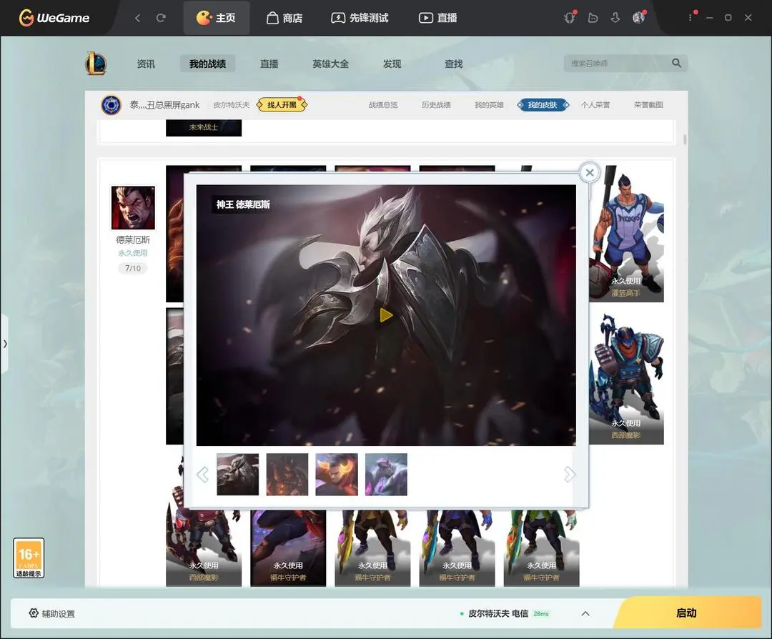Open the 个人荣誉 tab
Viewport: 772px width, 639px height.
tap(595, 105)
